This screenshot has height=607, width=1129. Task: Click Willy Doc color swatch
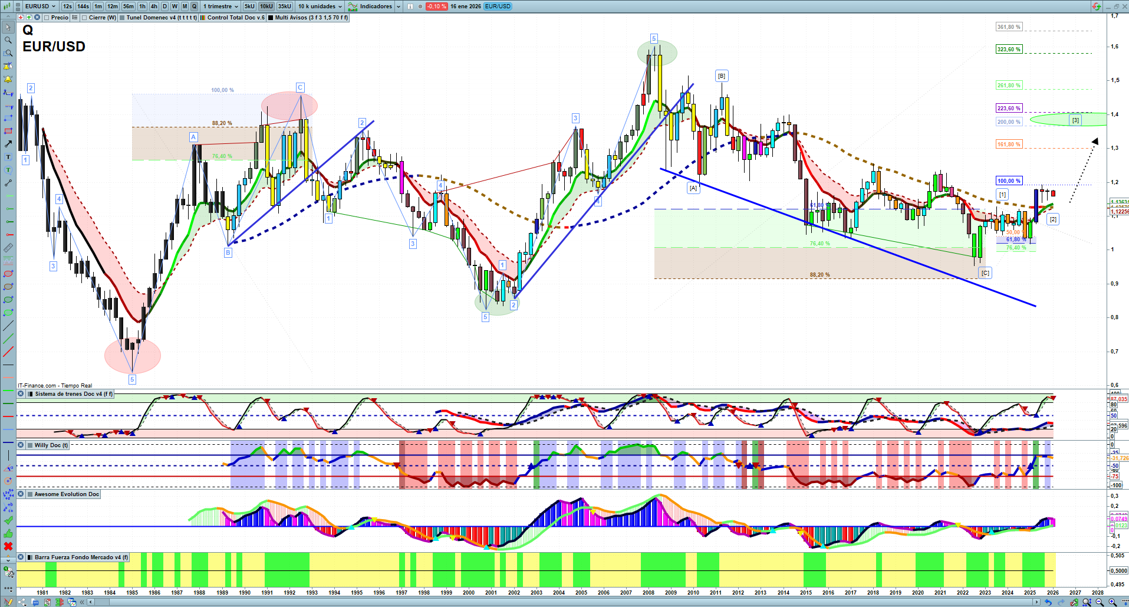tap(29, 445)
